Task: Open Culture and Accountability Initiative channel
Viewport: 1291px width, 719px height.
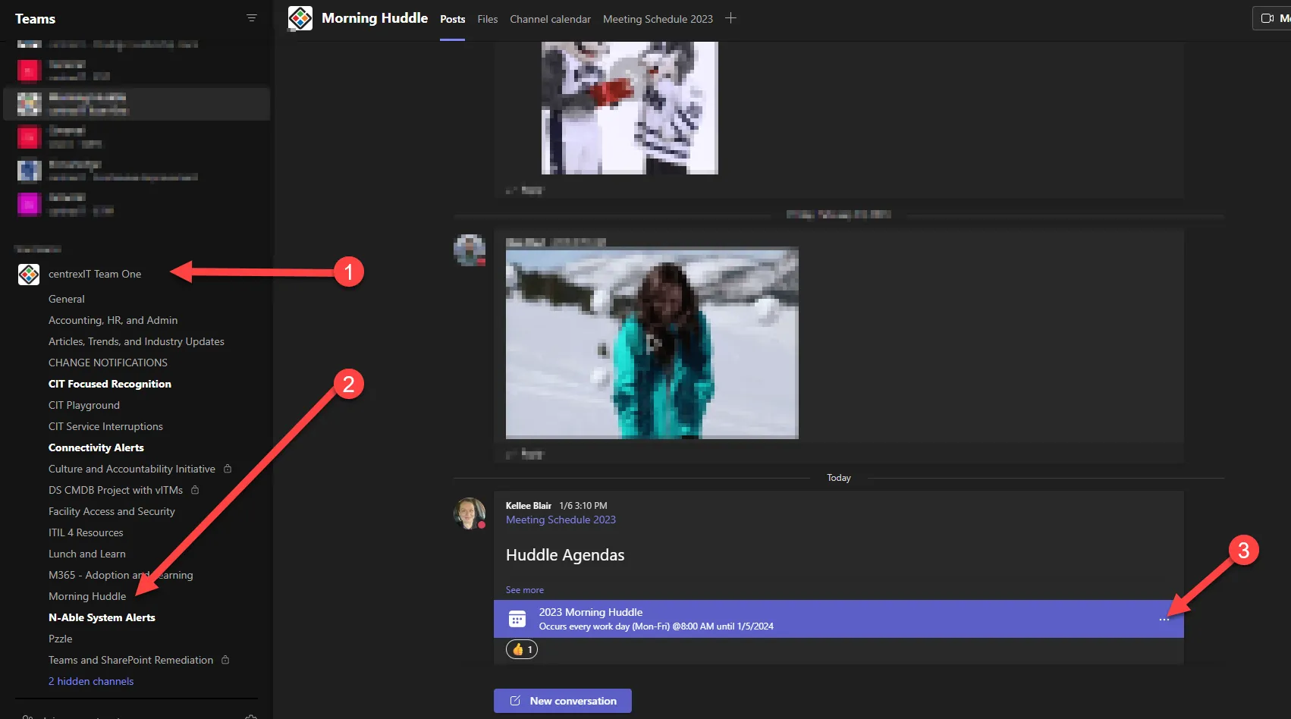Action: (x=132, y=469)
